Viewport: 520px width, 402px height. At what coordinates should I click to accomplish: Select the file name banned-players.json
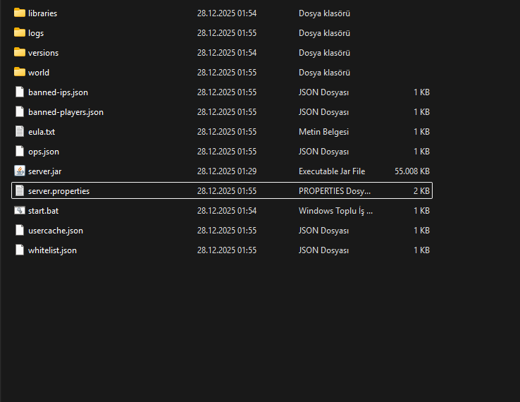pyautogui.click(x=66, y=112)
